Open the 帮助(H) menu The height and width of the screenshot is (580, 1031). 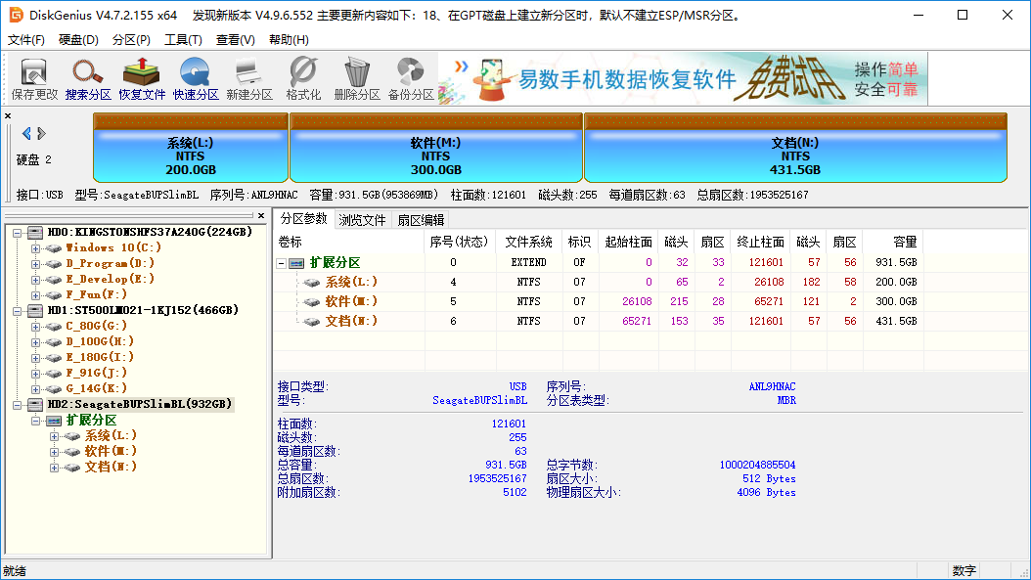(x=289, y=40)
